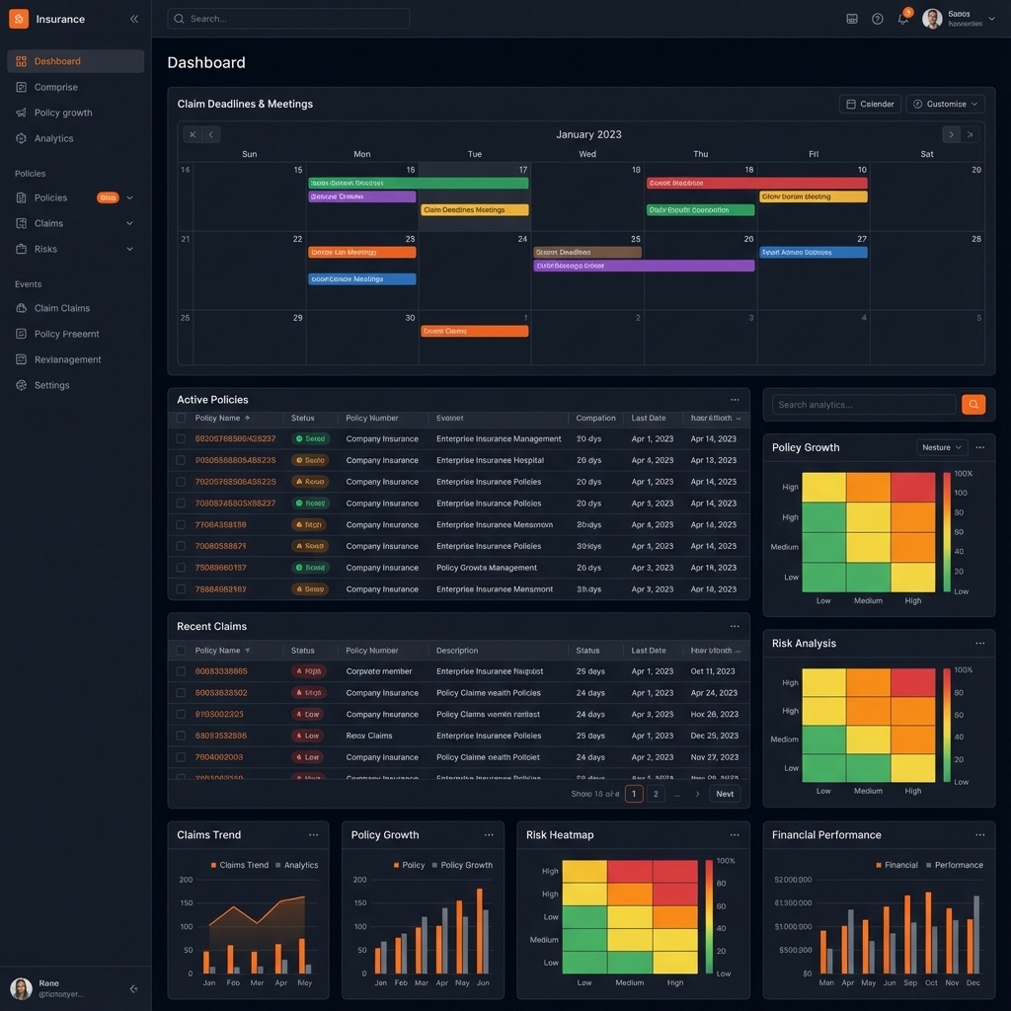This screenshot has height=1011, width=1011.
Task: Select checkbox for claim 80083338885
Action: [x=181, y=671]
